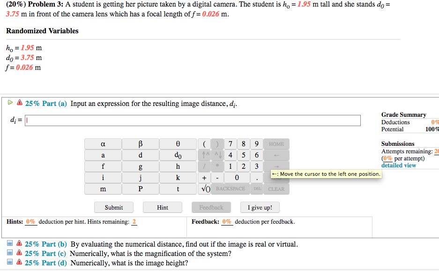
Task: Request a Hint for Part (a)
Action: coord(162,207)
